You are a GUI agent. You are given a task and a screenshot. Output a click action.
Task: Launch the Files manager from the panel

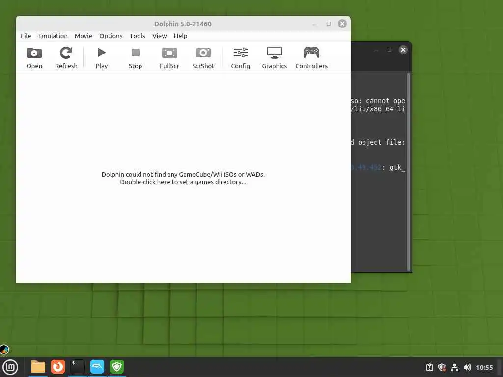(38, 367)
